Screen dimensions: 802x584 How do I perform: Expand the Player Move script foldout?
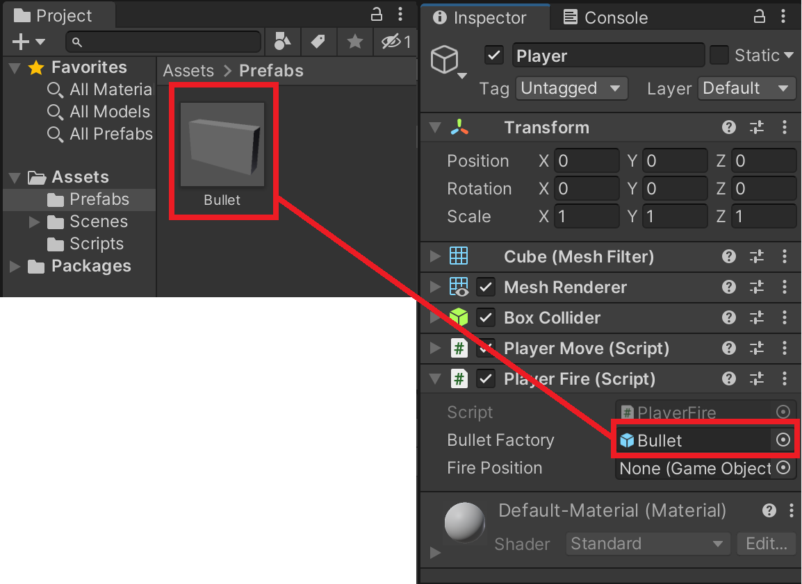coord(435,348)
